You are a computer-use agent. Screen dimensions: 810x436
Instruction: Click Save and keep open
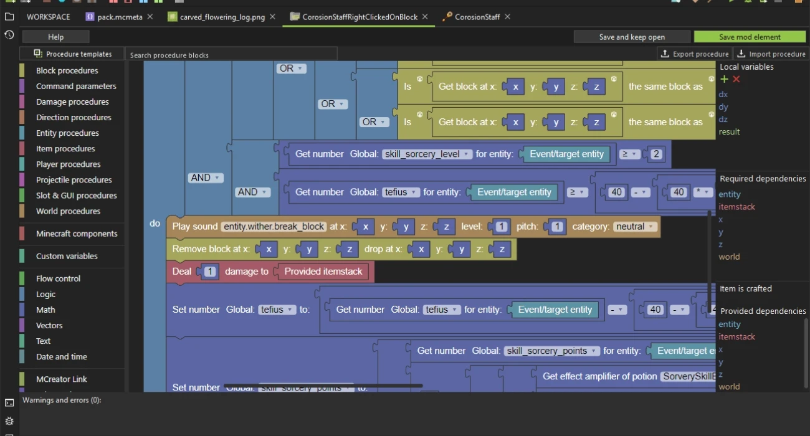pos(632,37)
